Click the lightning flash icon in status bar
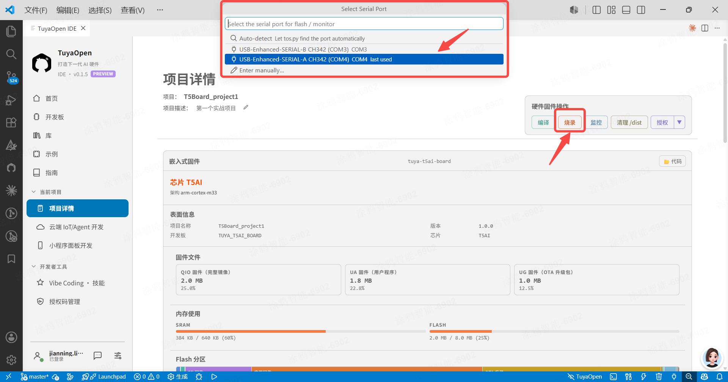The height and width of the screenshot is (382, 728). pyautogui.click(x=643, y=377)
